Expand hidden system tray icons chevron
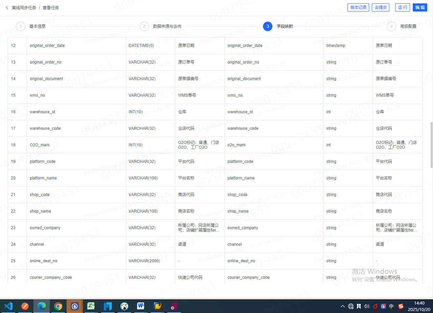 (343, 306)
